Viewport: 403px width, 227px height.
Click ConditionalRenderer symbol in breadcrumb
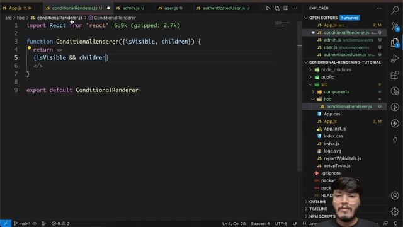click(x=112, y=18)
